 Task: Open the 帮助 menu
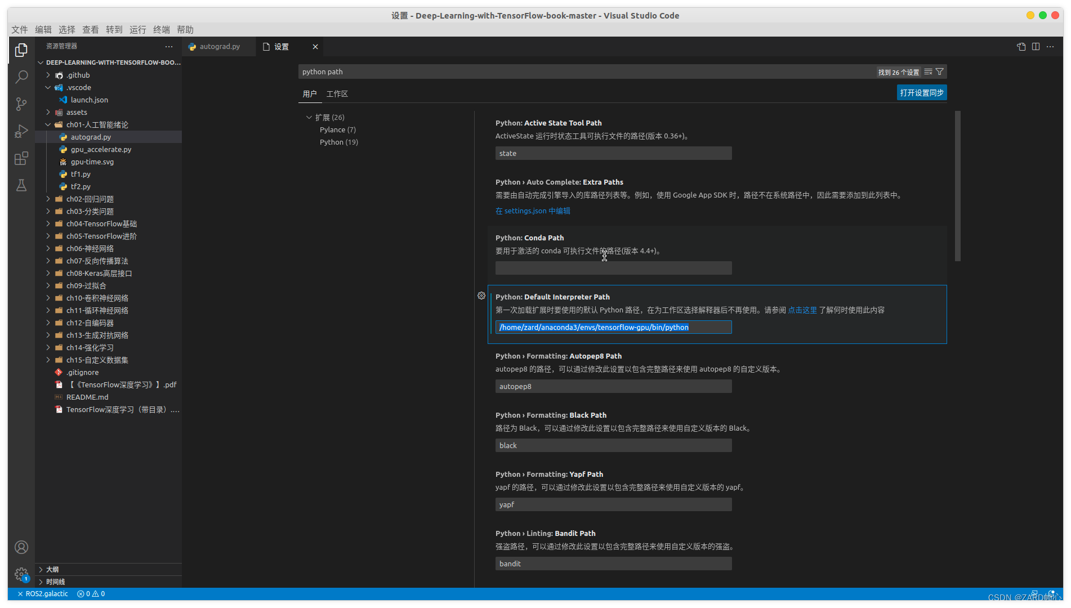pyautogui.click(x=185, y=29)
